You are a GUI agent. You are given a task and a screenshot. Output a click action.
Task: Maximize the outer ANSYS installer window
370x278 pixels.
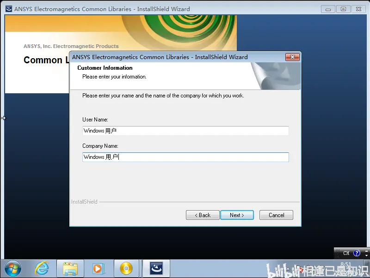343,9
